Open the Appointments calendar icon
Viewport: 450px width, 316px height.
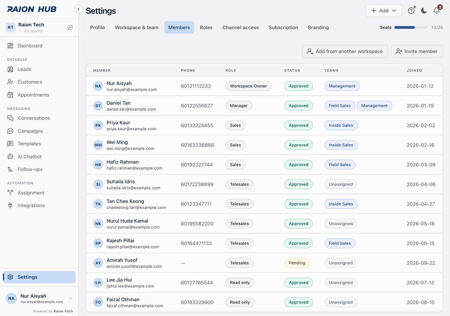[10, 95]
